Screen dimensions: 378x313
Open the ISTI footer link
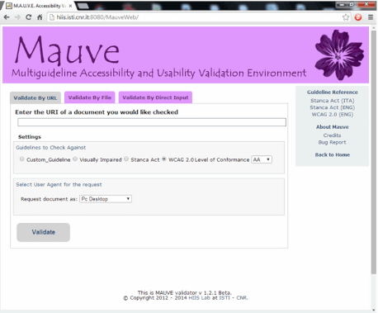(224, 298)
